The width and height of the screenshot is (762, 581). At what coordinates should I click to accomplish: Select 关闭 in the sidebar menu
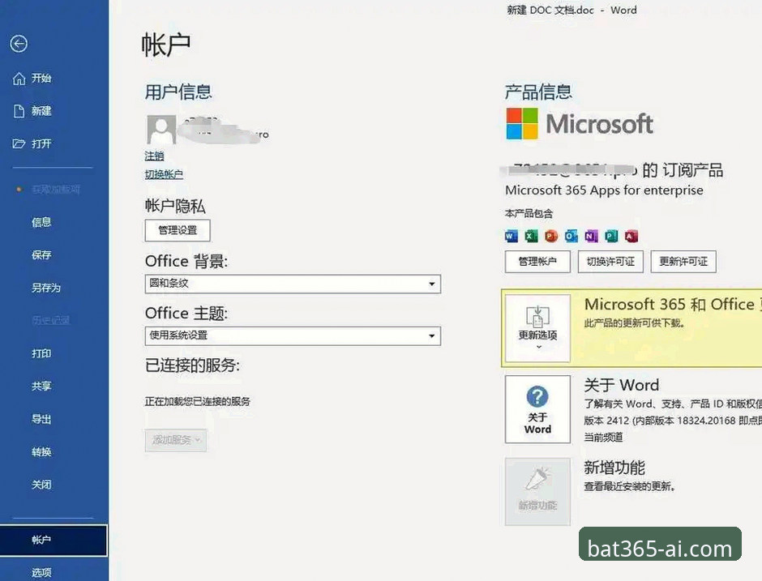pos(41,485)
